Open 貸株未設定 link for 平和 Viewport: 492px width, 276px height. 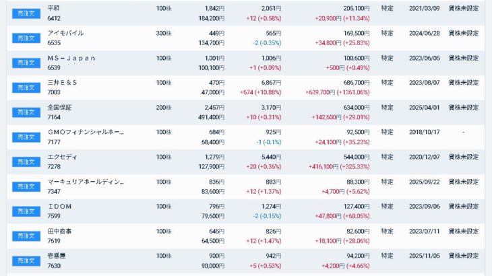point(464,8)
